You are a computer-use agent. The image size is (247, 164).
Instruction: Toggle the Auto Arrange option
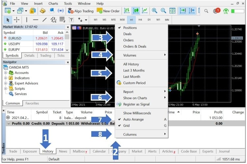133,119
